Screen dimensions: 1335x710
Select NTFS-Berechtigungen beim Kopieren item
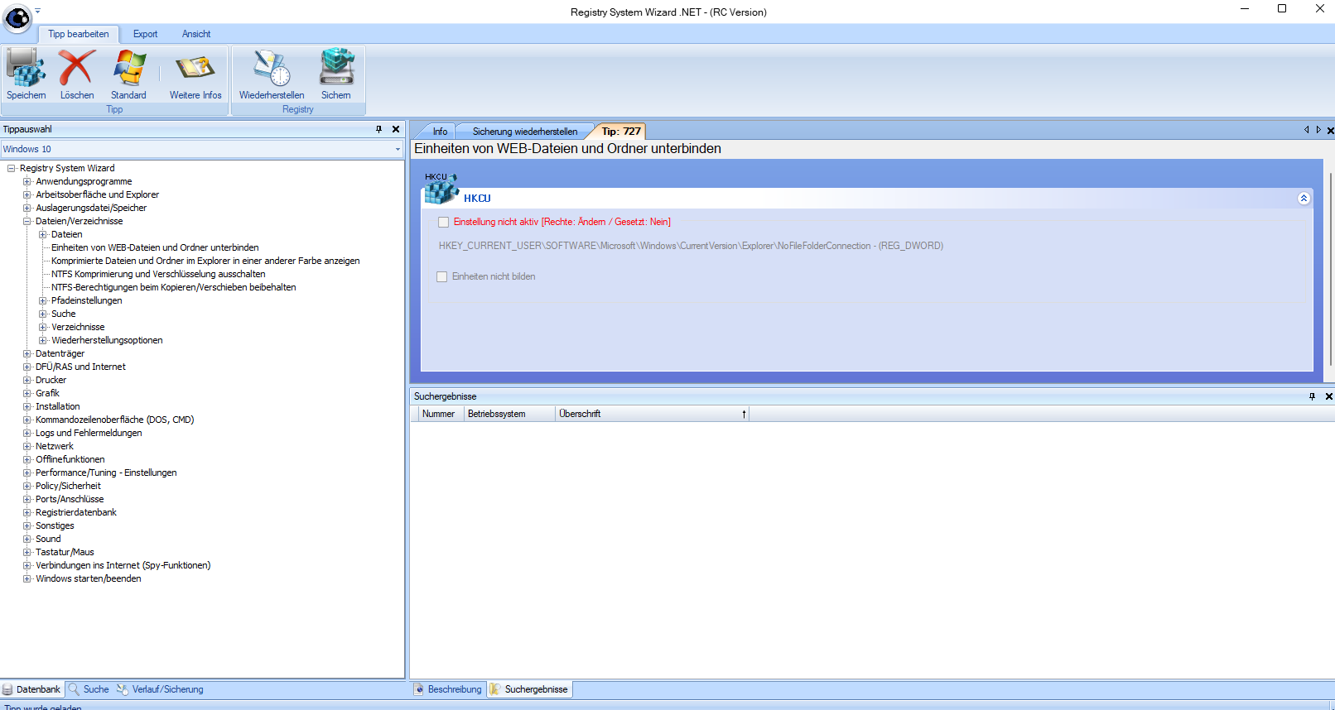tap(173, 287)
